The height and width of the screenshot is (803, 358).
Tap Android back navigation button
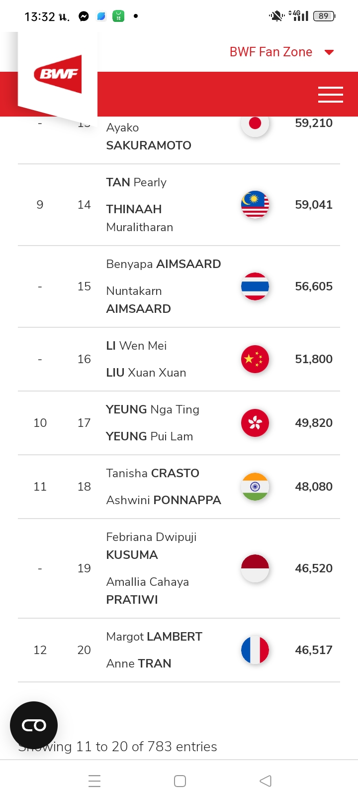(266, 781)
